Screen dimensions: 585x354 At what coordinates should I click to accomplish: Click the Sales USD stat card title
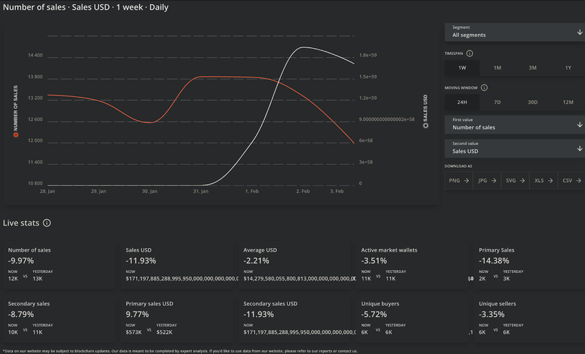coord(138,250)
